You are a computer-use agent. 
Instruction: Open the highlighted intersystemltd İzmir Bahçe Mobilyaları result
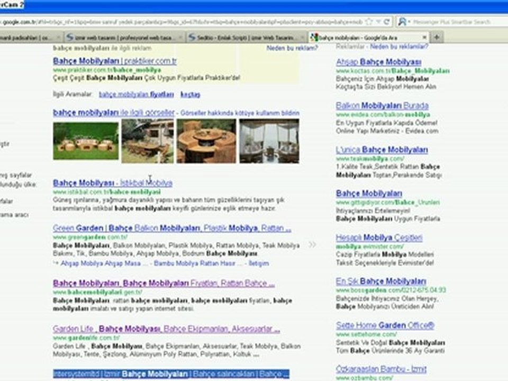171,374
